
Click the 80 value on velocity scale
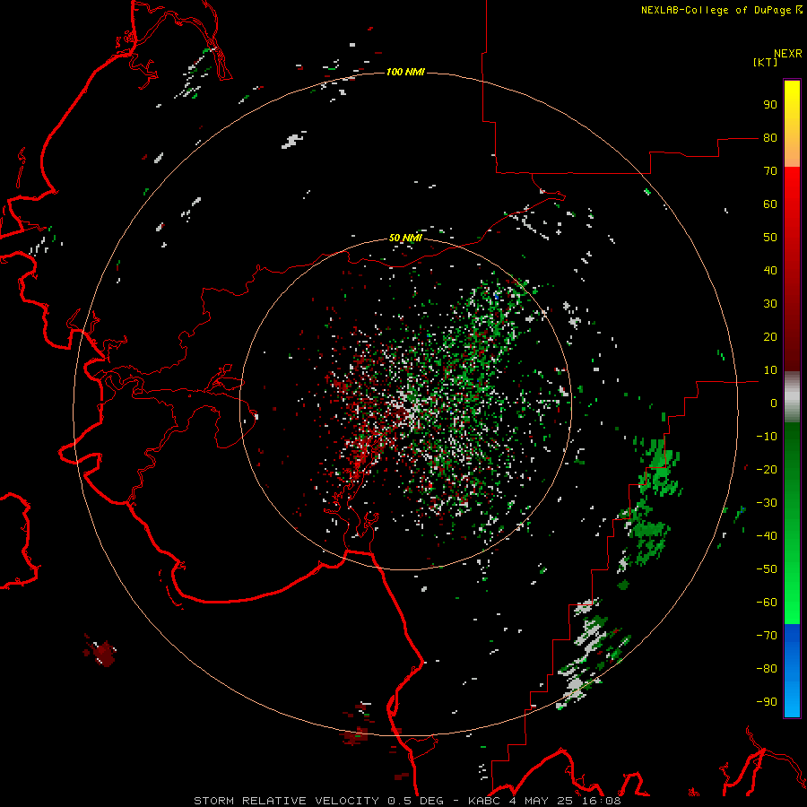click(770, 138)
